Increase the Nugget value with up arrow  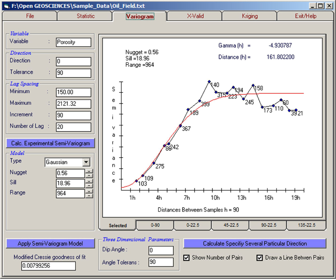pos(90,171)
